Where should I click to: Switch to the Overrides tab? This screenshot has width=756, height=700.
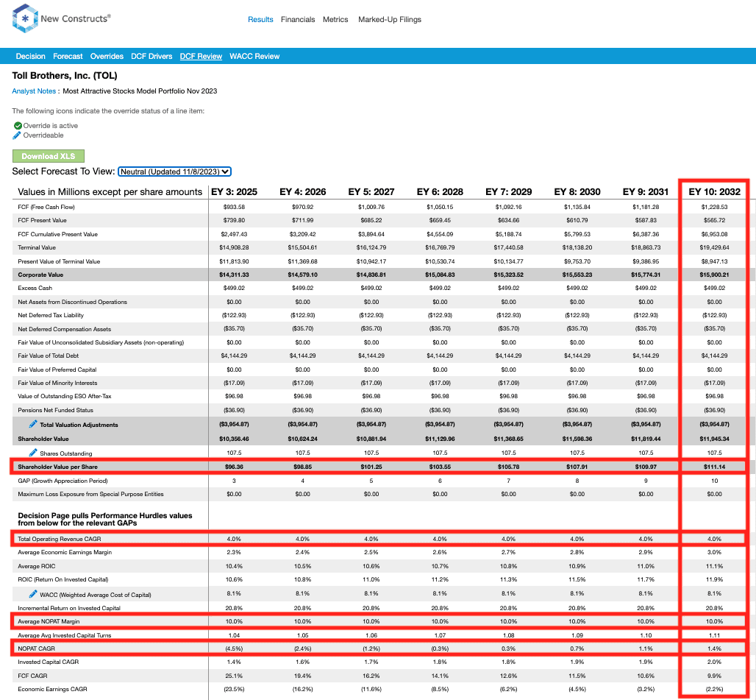click(107, 56)
